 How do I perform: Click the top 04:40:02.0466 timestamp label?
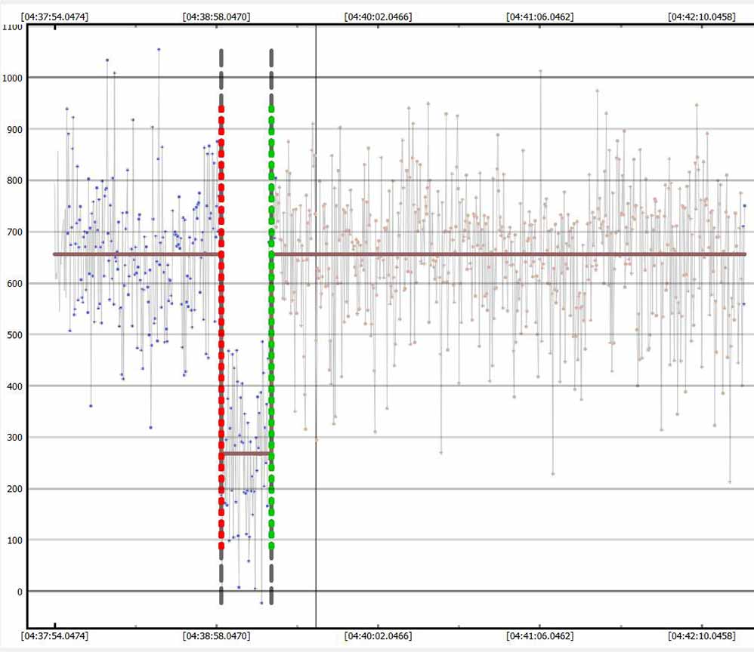[378, 16]
